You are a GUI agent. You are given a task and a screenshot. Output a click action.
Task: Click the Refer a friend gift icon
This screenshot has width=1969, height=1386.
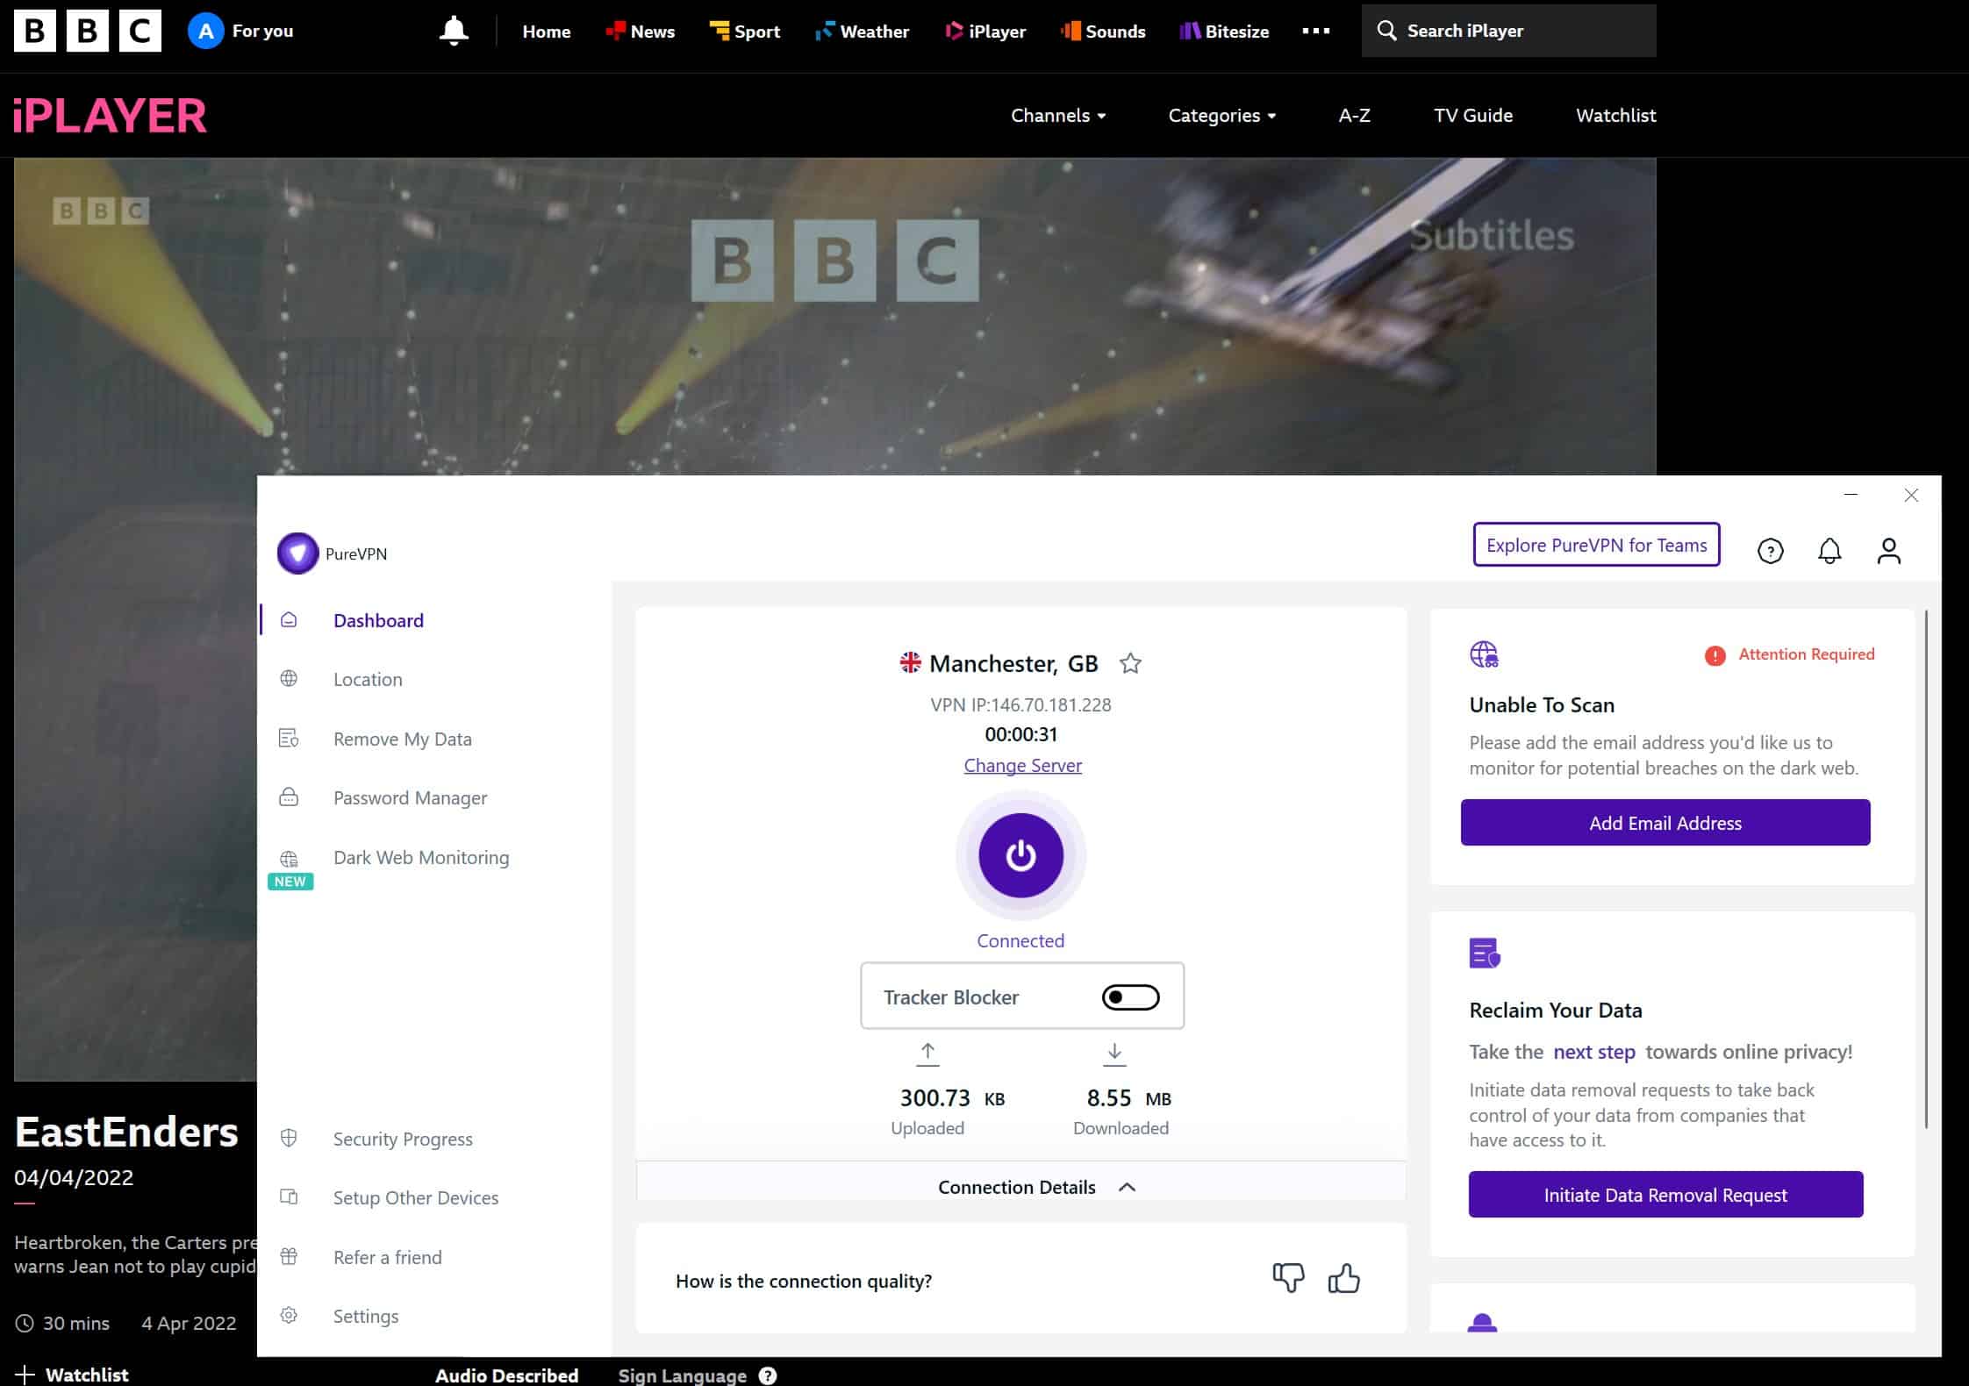pyautogui.click(x=289, y=1257)
